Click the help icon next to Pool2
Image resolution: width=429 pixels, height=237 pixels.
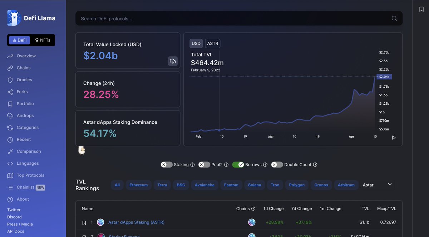[227, 165]
